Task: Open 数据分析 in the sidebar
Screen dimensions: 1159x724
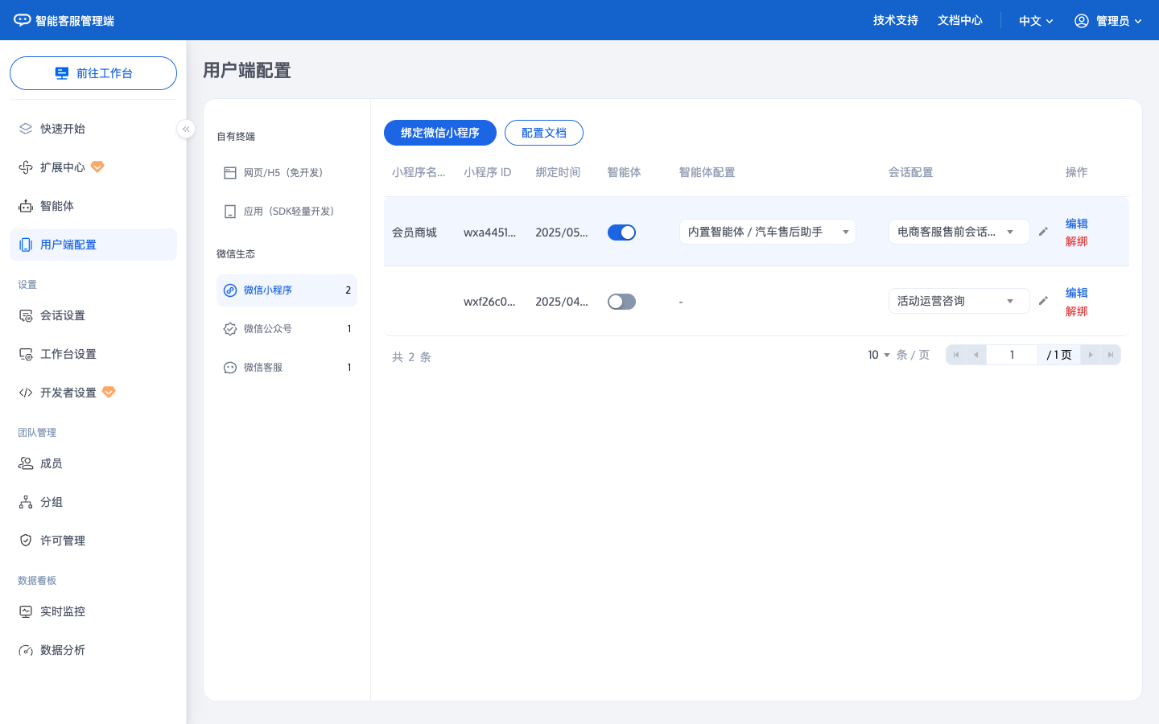Action: (93, 650)
